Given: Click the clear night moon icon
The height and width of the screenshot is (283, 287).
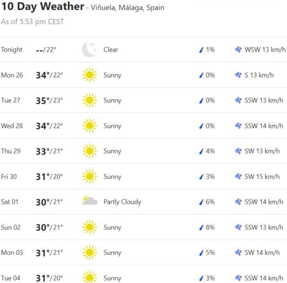Looking at the screenshot, I should pyautogui.click(x=89, y=49).
